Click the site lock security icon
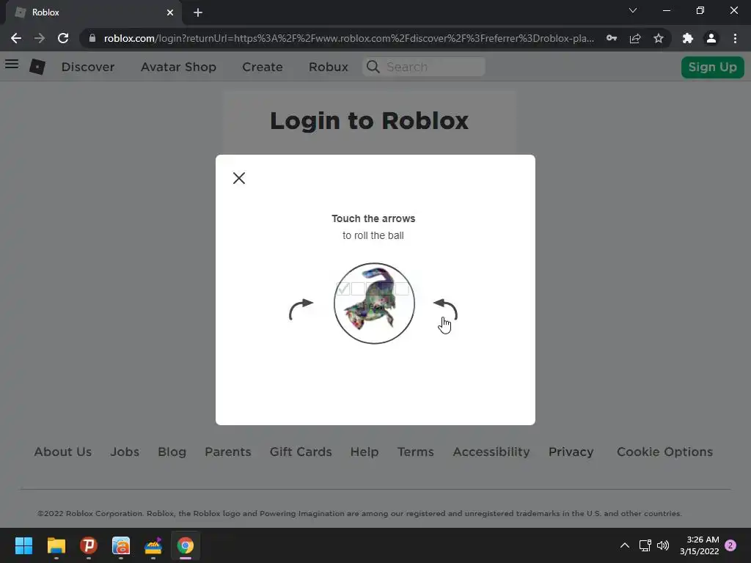Screen dimensions: 751x563 coord(92,38)
